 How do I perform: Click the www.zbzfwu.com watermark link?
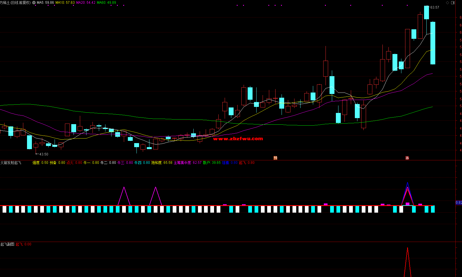[238, 139]
